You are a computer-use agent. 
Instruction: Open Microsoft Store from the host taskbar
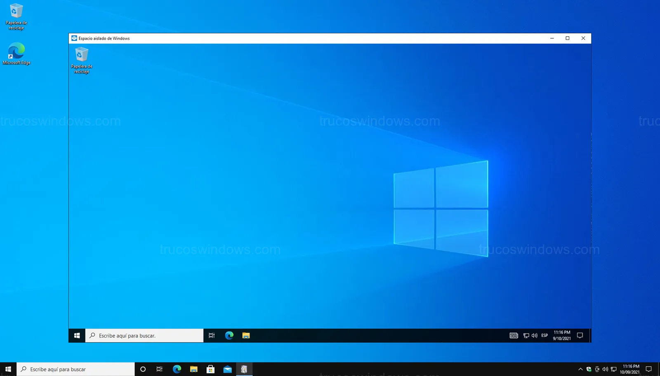pyautogui.click(x=210, y=369)
